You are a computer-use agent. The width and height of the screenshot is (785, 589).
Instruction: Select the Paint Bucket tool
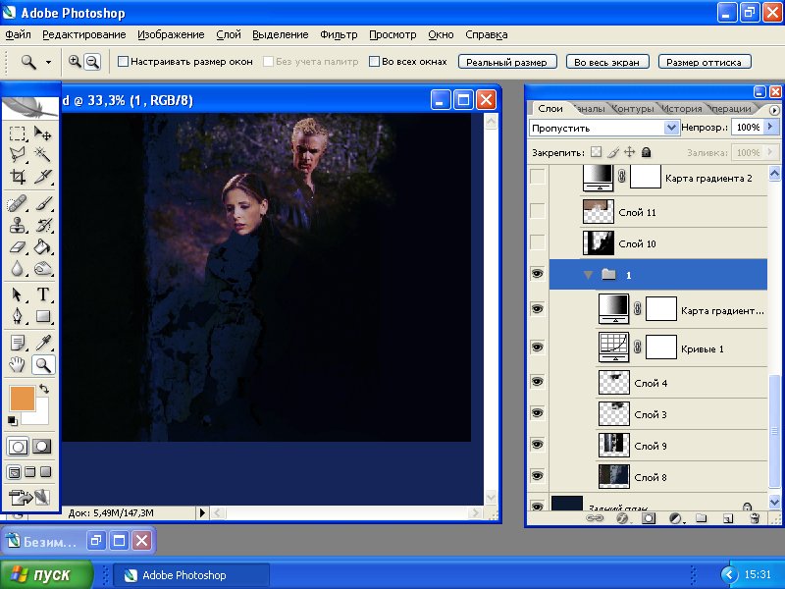point(43,247)
